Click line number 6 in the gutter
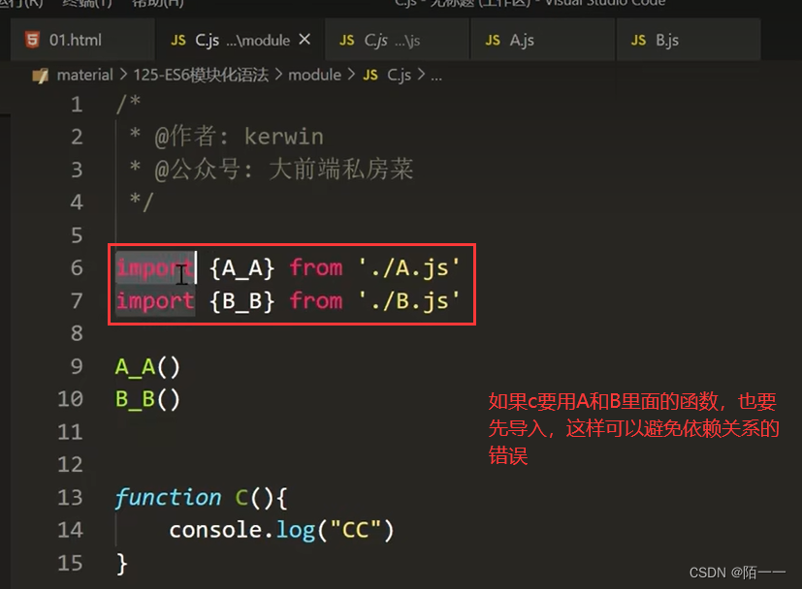The height and width of the screenshot is (589, 802). point(76,268)
